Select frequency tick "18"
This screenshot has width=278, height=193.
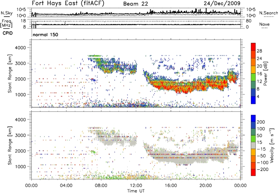coord(23,21)
